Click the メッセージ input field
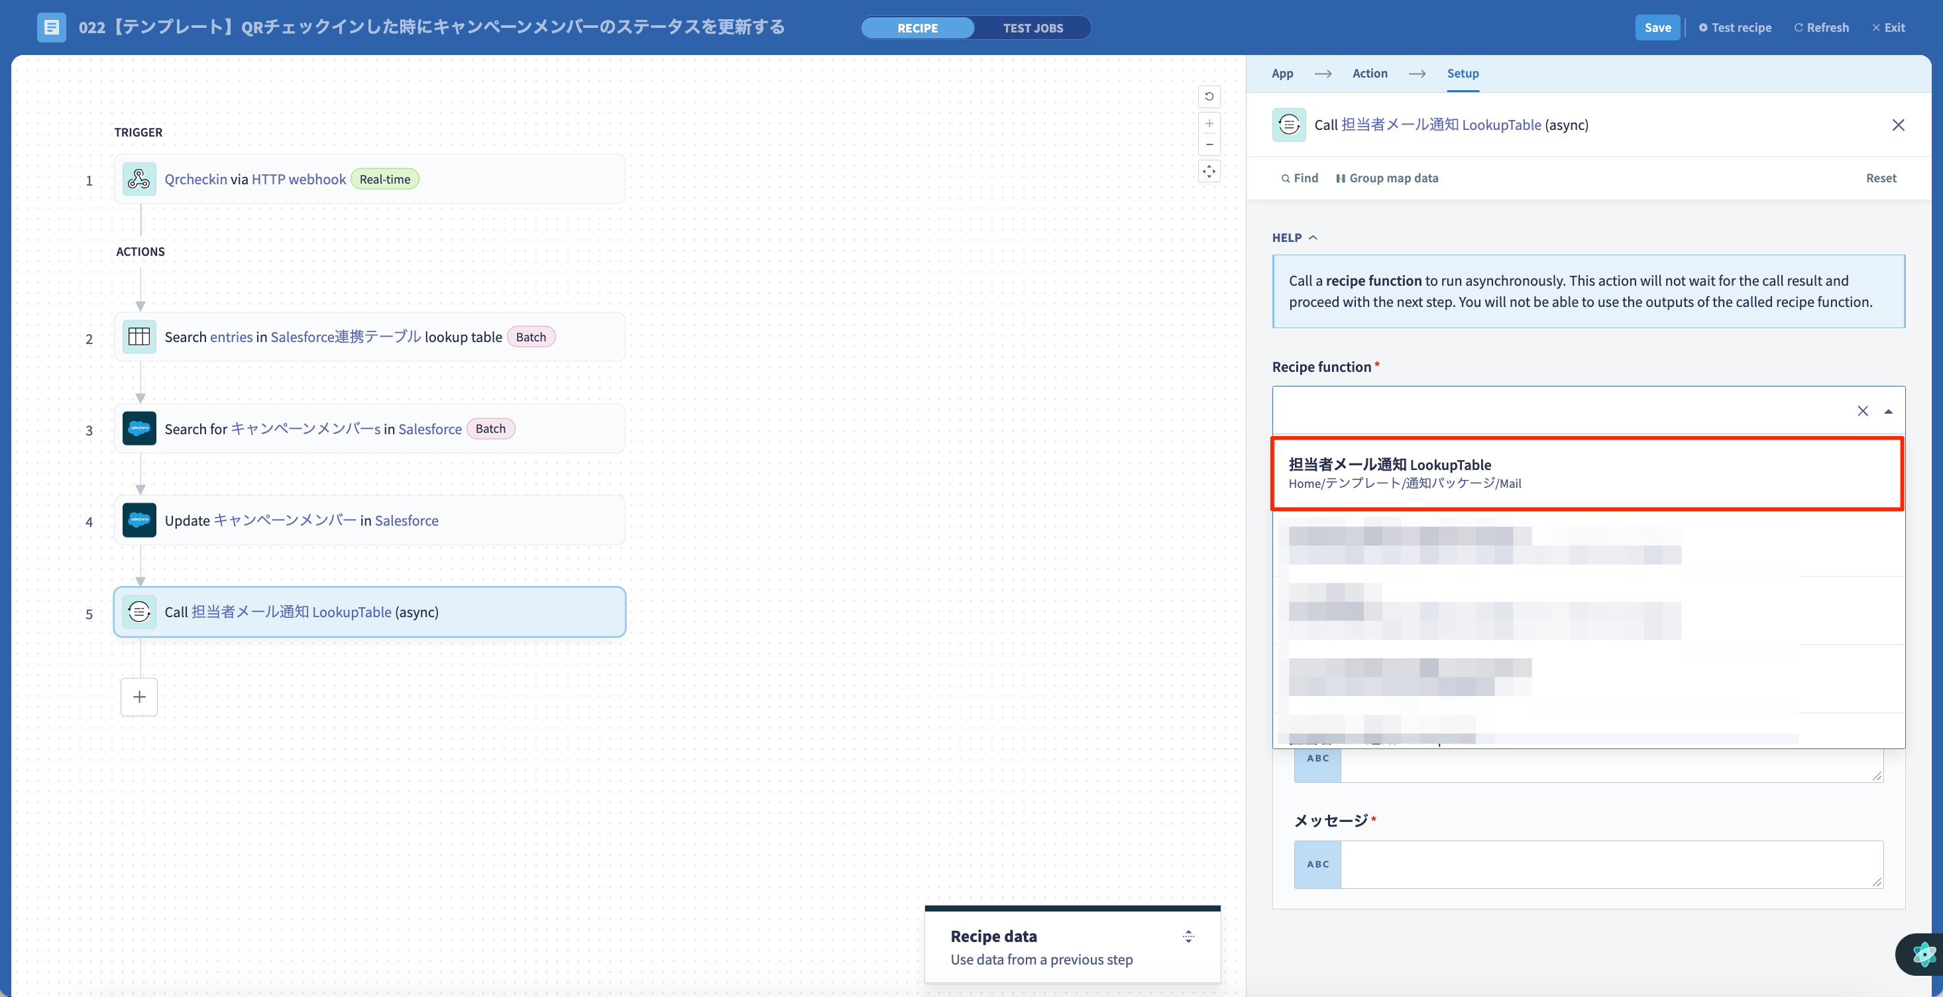 (1611, 864)
